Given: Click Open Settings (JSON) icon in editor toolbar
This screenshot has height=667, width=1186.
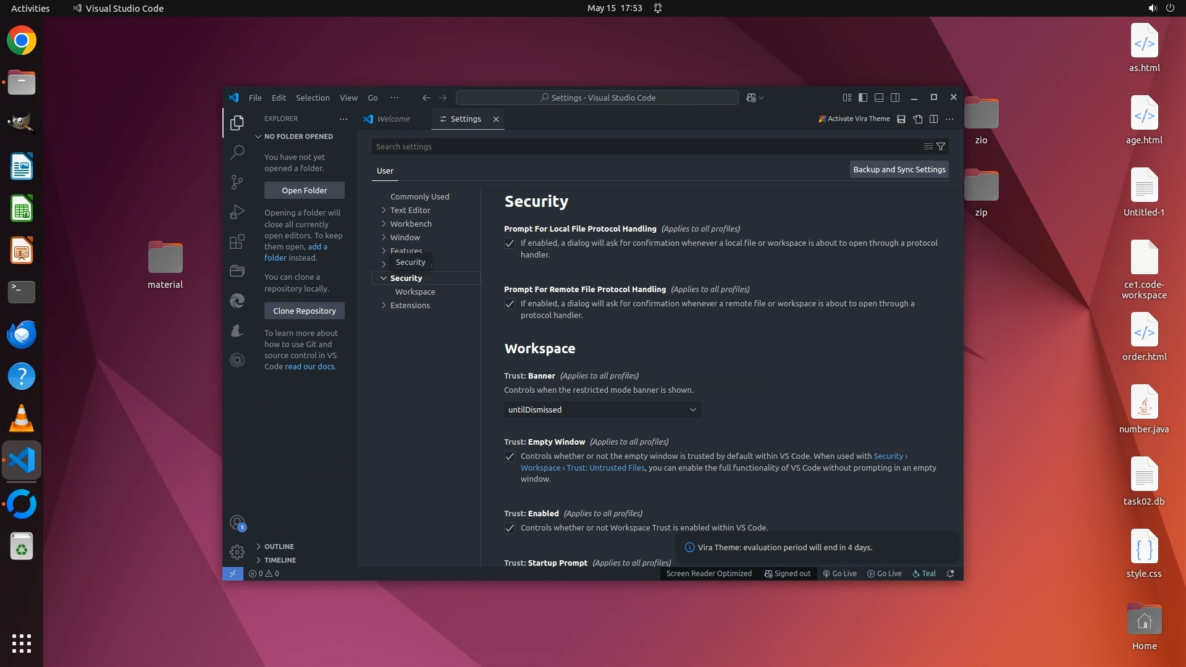Looking at the screenshot, I should pos(918,119).
